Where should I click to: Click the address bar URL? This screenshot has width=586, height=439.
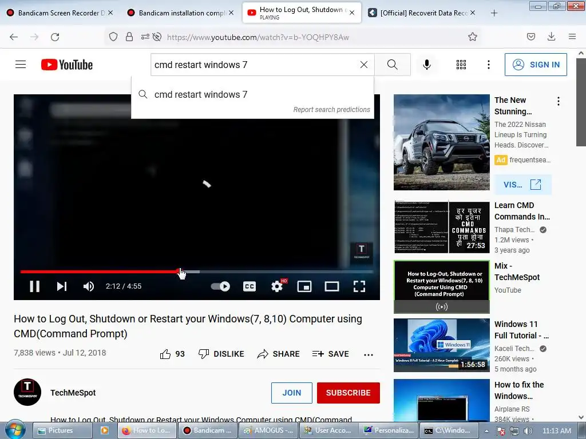(x=258, y=37)
